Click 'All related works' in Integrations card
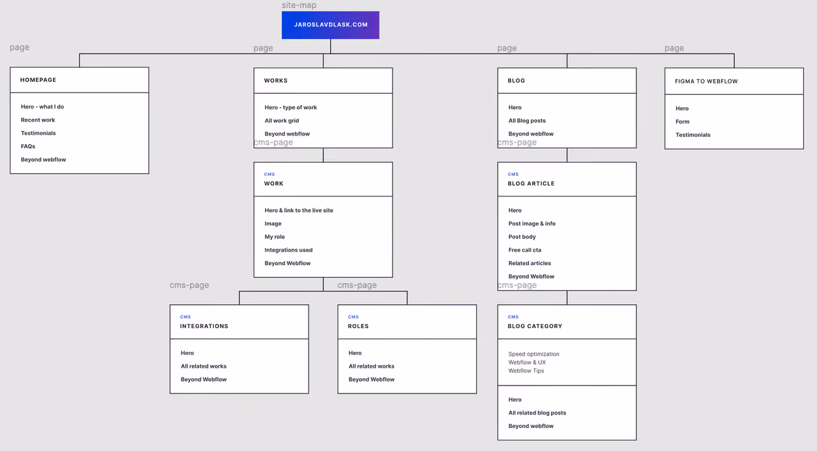Viewport: 817px width, 451px height. tap(204, 366)
